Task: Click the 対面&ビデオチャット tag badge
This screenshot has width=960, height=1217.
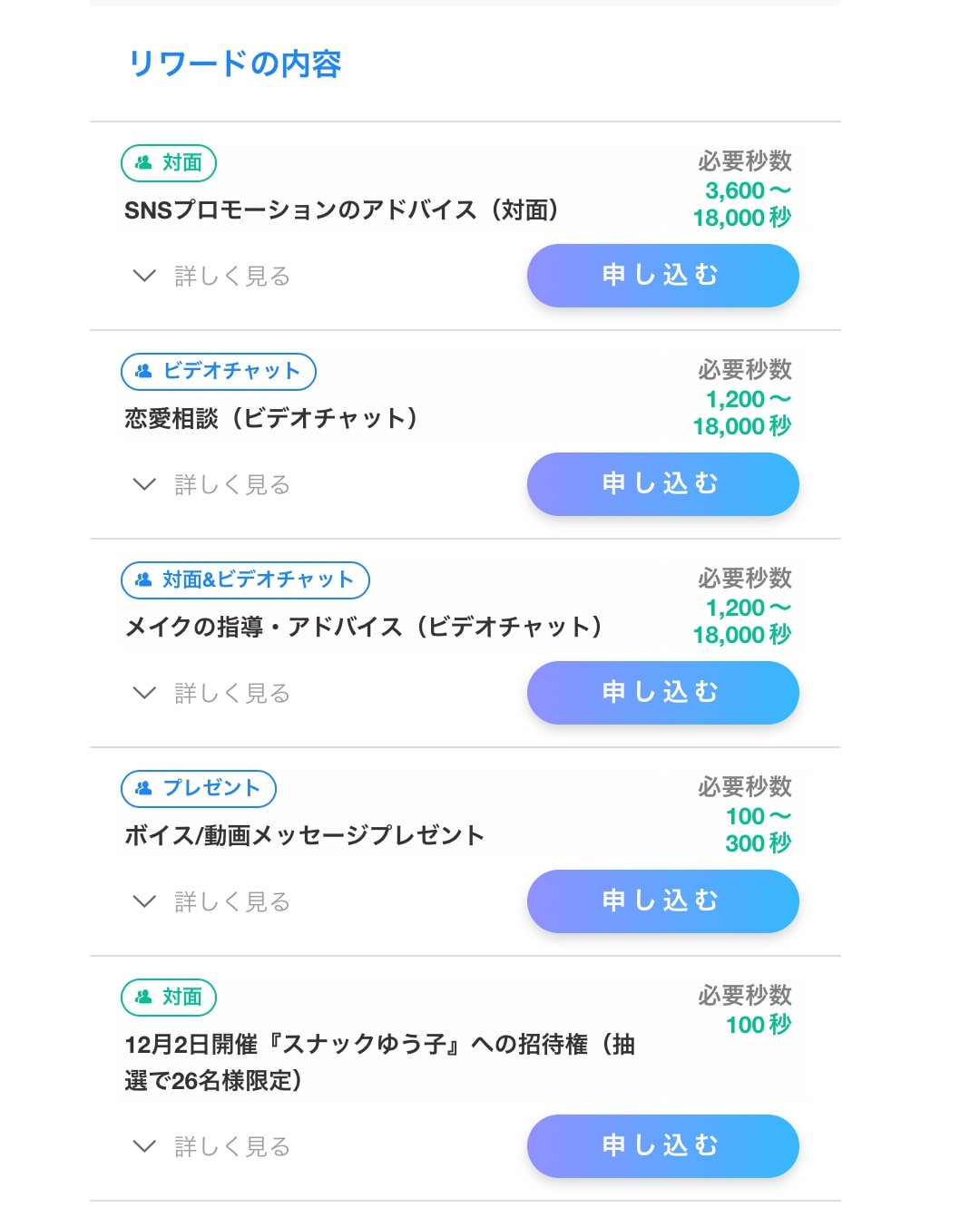Action: click(x=245, y=580)
